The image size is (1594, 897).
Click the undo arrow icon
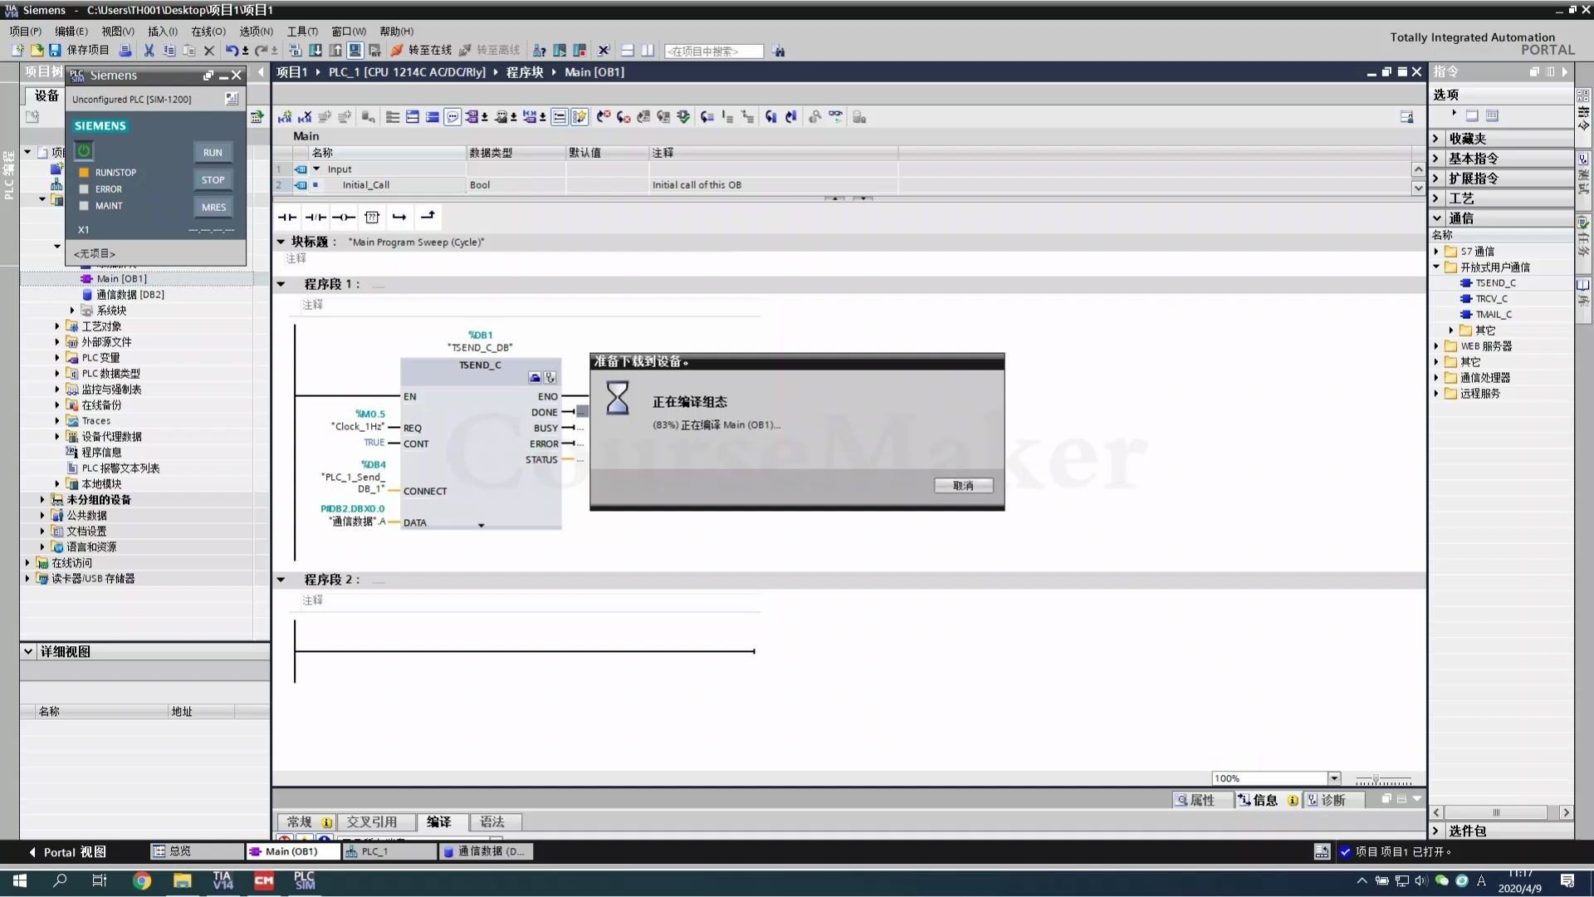click(232, 51)
